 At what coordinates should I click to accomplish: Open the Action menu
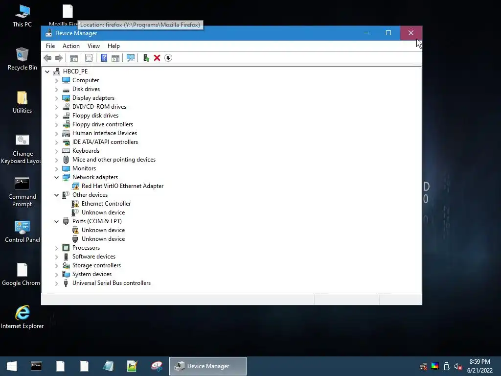click(x=71, y=46)
